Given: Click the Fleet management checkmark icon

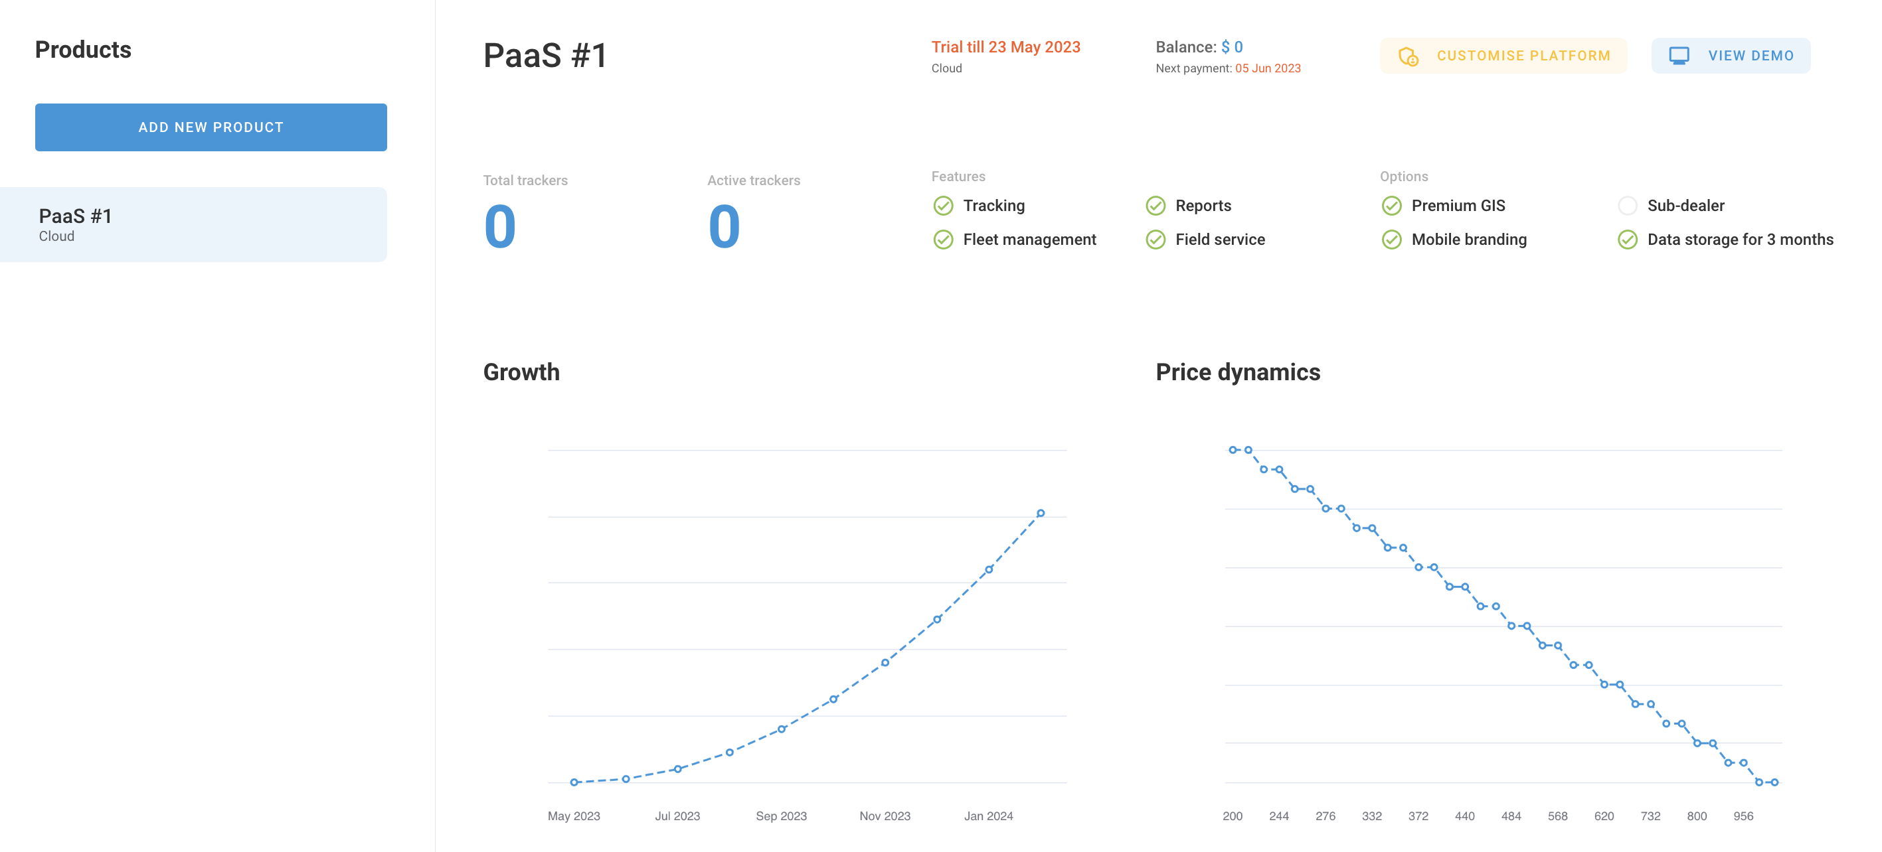Looking at the screenshot, I should click(x=942, y=240).
